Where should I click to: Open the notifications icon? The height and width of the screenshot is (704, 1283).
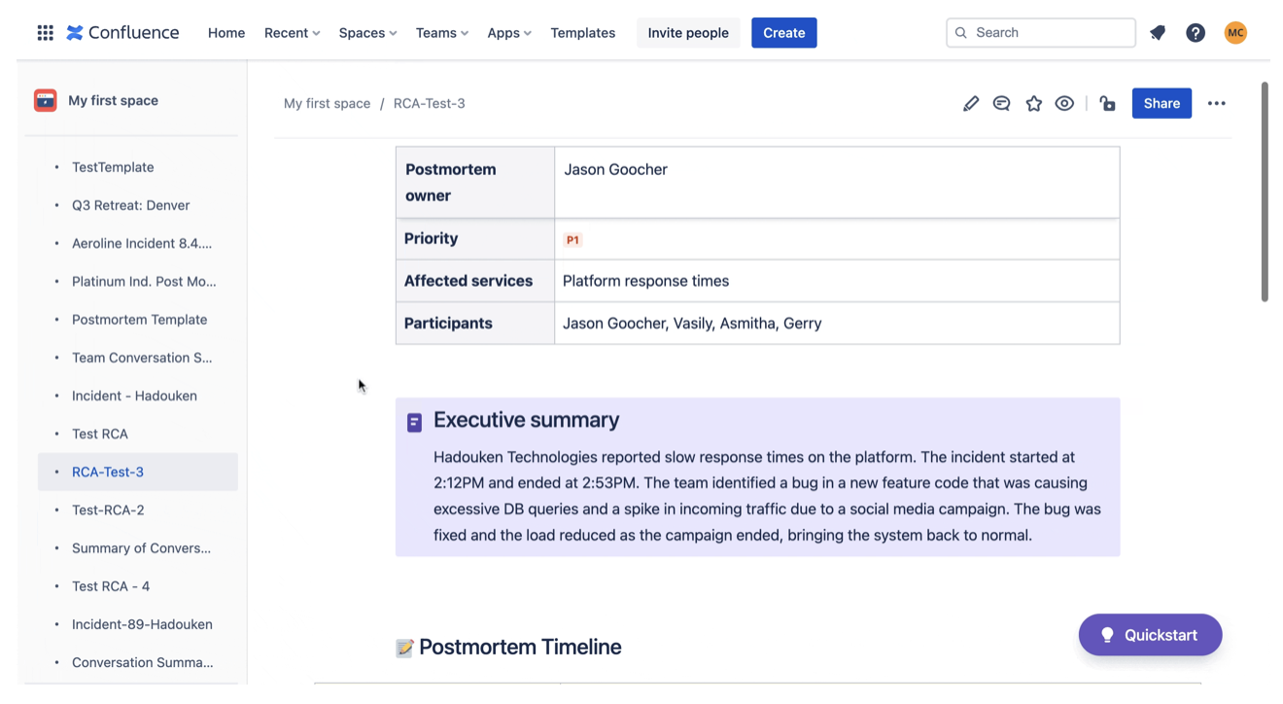click(1157, 33)
